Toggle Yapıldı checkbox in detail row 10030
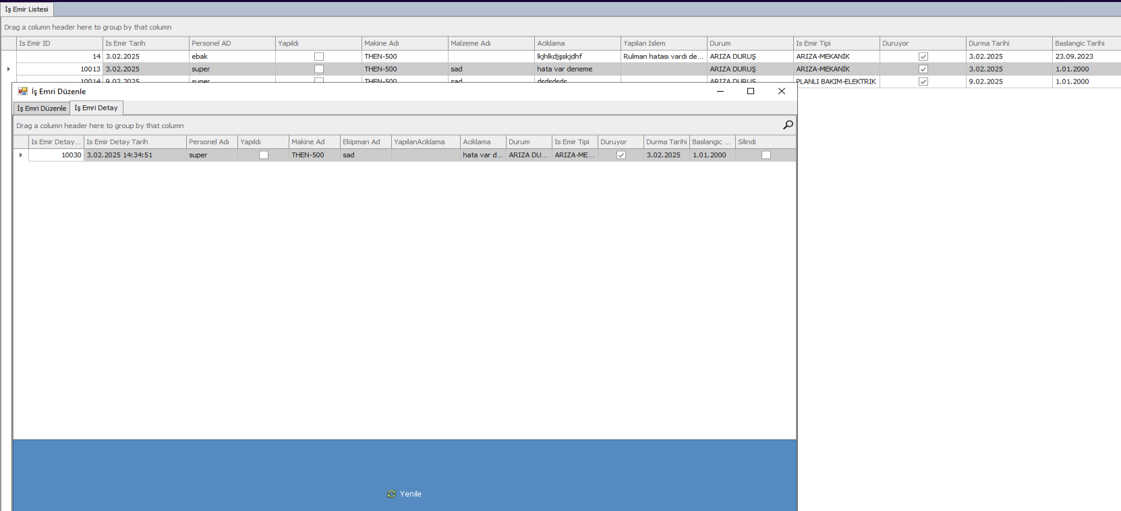The image size is (1121, 511). click(x=264, y=155)
